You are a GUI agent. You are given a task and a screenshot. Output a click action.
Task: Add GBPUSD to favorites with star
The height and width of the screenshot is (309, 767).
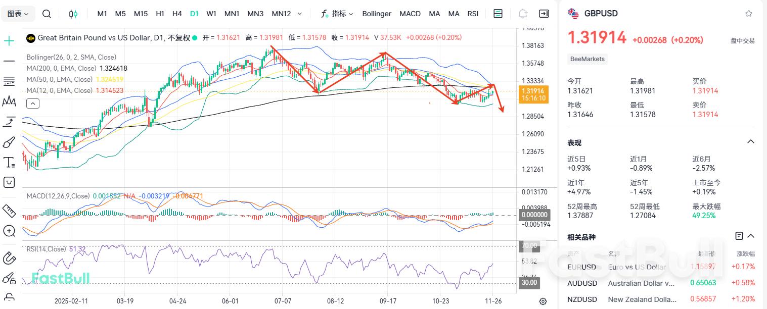[x=749, y=14]
